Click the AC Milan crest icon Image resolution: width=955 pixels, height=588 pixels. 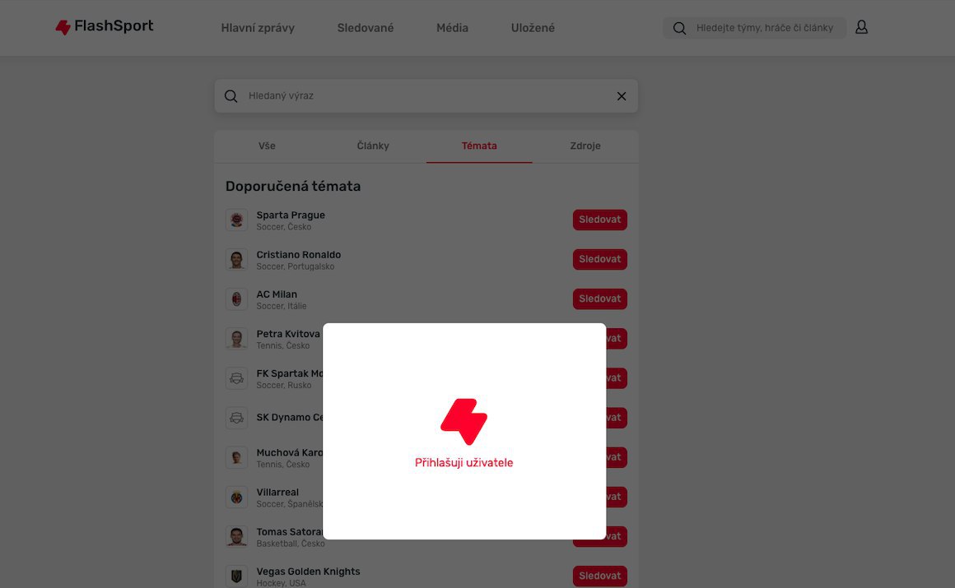coord(236,299)
